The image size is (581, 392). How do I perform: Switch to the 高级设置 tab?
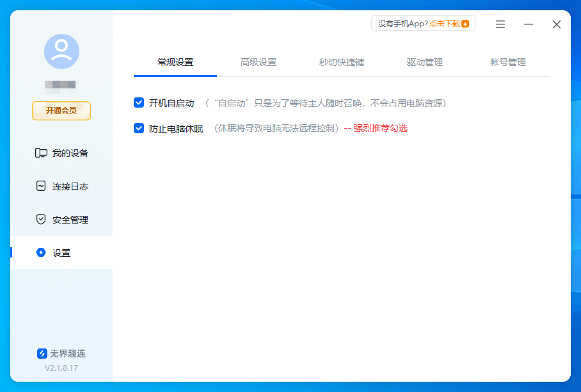click(259, 62)
